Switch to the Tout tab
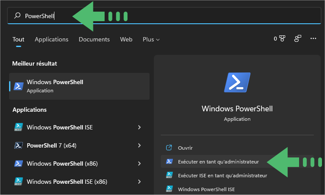This screenshot has width=325, height=195. coord(19,39)
